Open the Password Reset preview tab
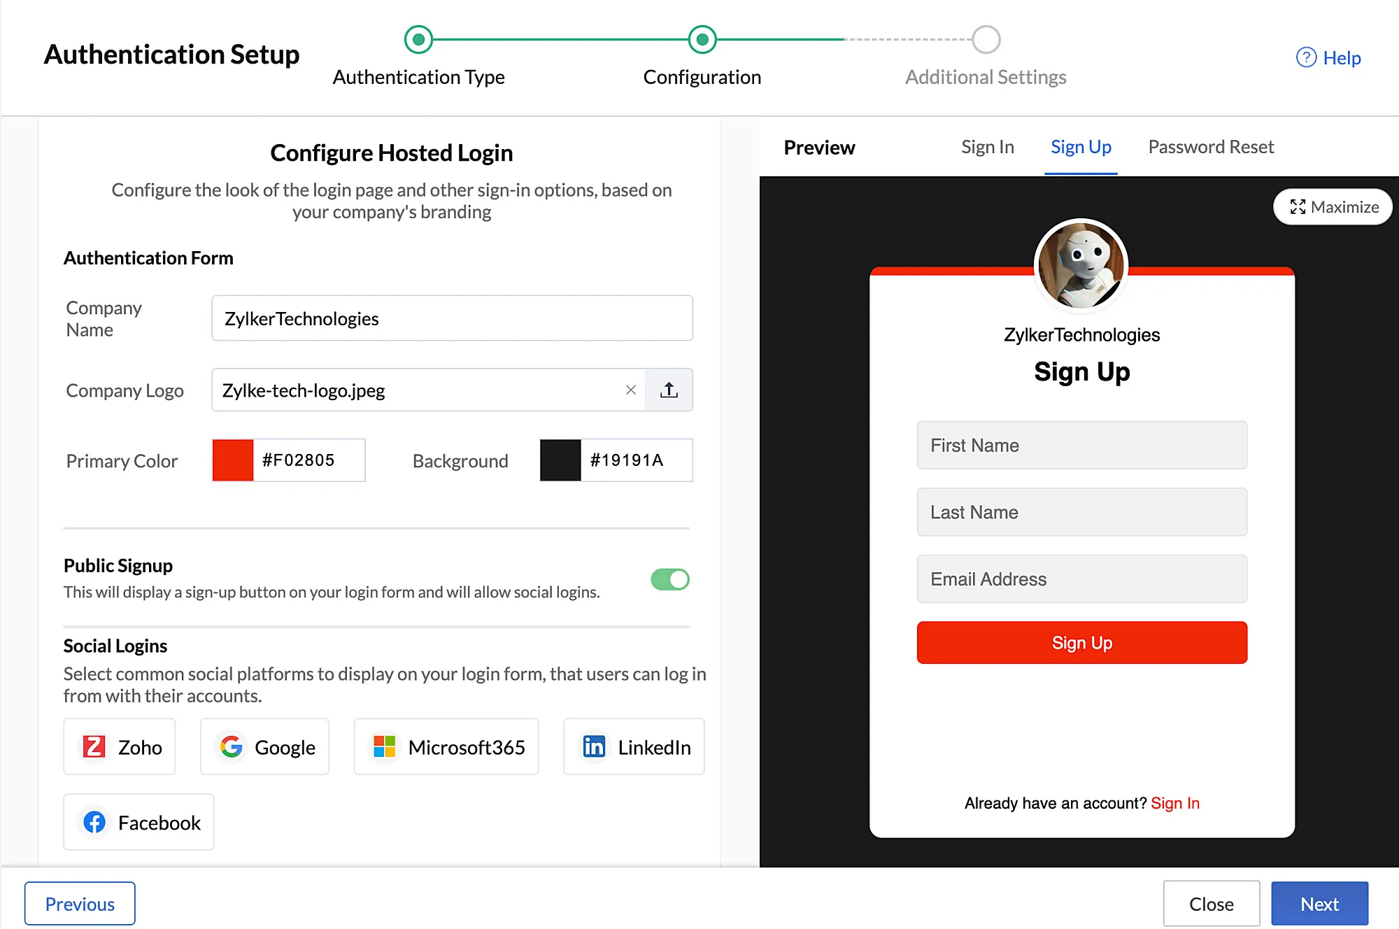Image resolution: width=1399 pixels, height=929 pixels. point(1211,147)
